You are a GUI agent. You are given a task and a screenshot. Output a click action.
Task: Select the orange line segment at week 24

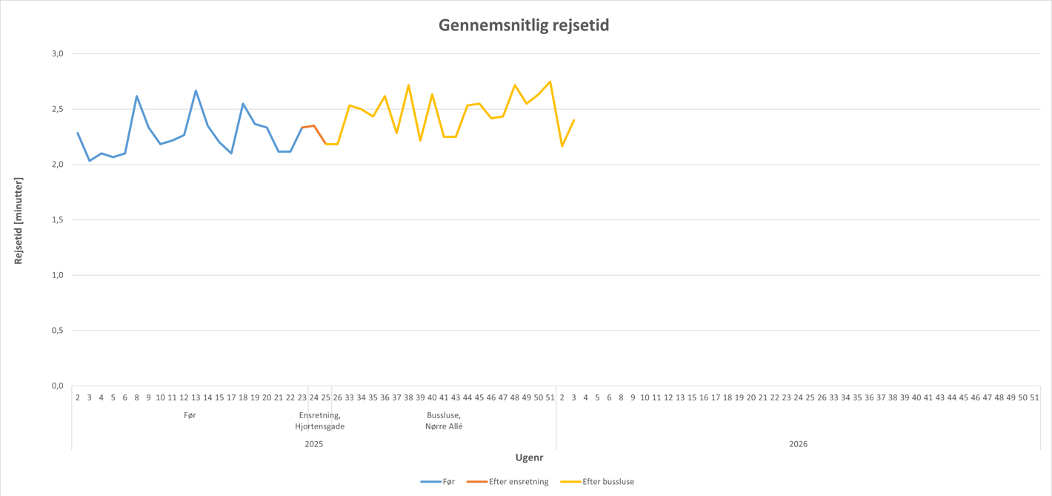coord(314,126)
